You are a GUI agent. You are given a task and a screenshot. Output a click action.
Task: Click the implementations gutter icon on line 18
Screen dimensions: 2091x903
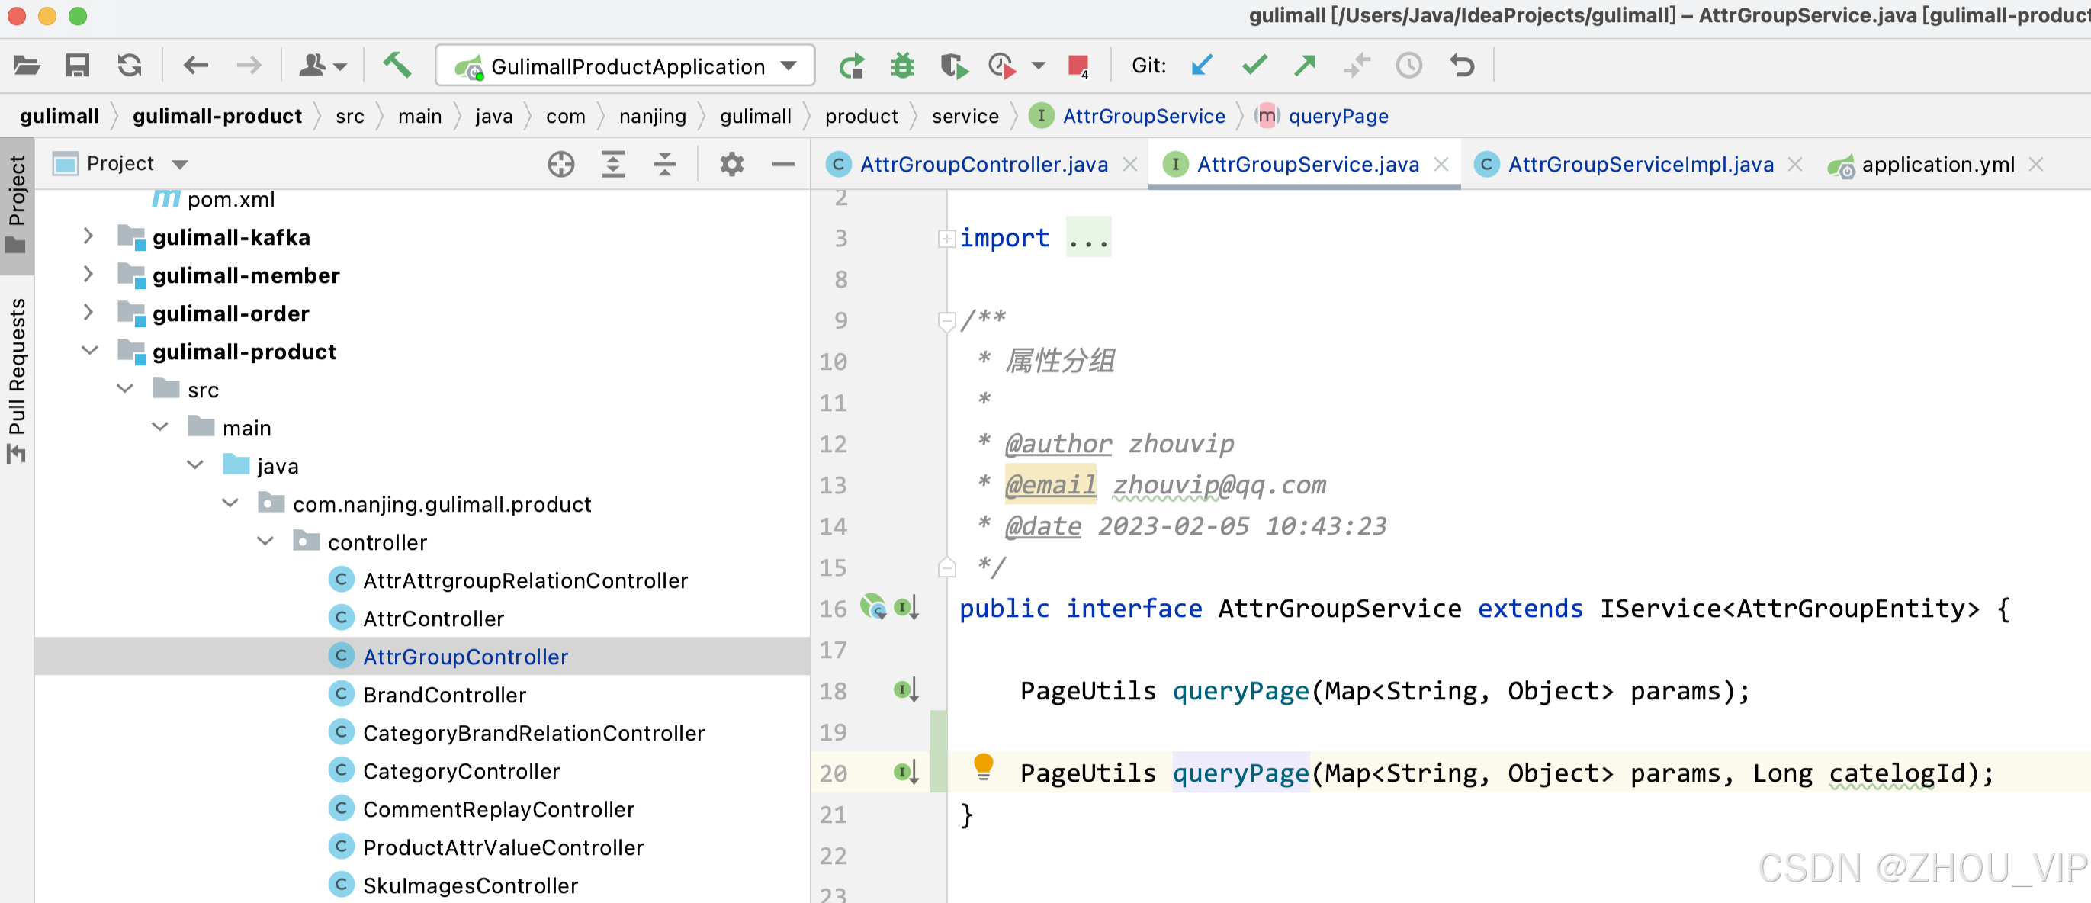906,690
